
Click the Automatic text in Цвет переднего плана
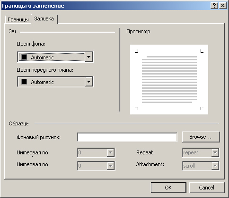click(x=42, y=82)
